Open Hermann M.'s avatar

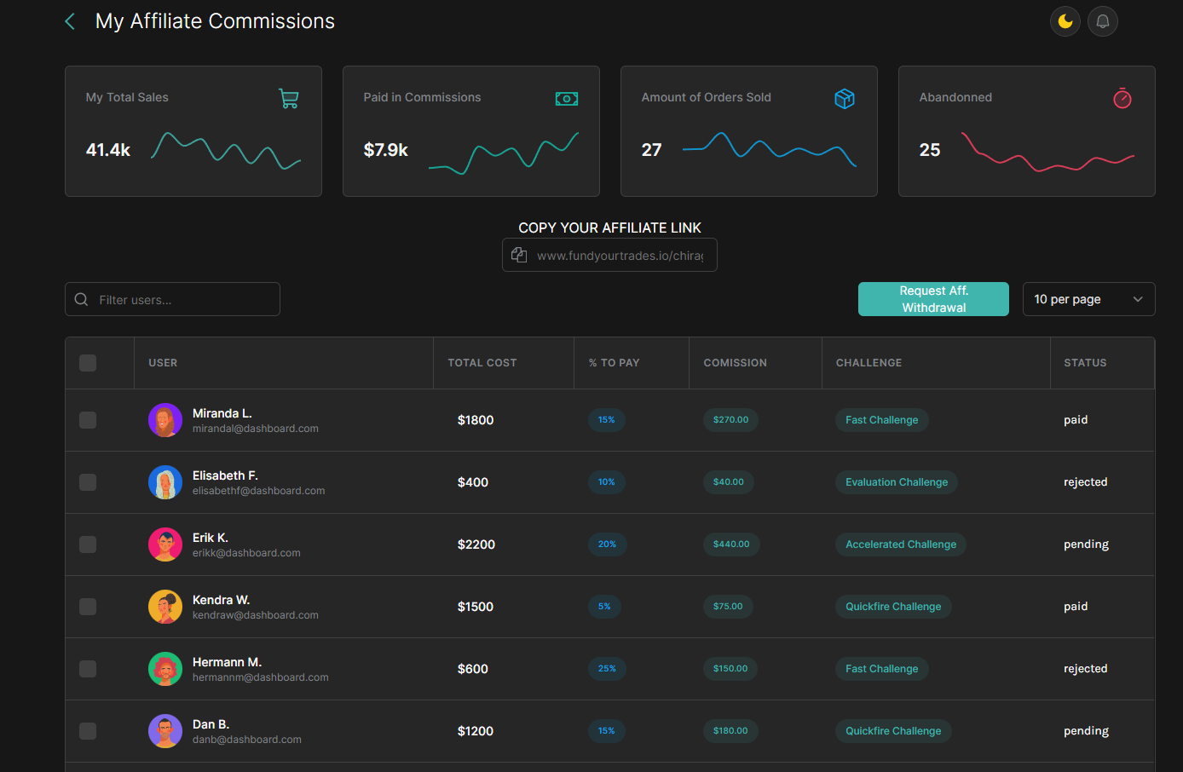pyautogui.click(x=165, y=669)
